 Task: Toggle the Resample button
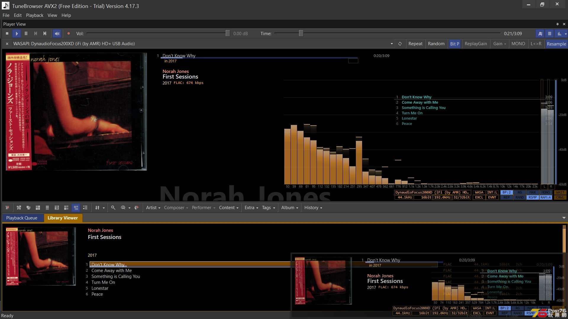tap(556, 44)
